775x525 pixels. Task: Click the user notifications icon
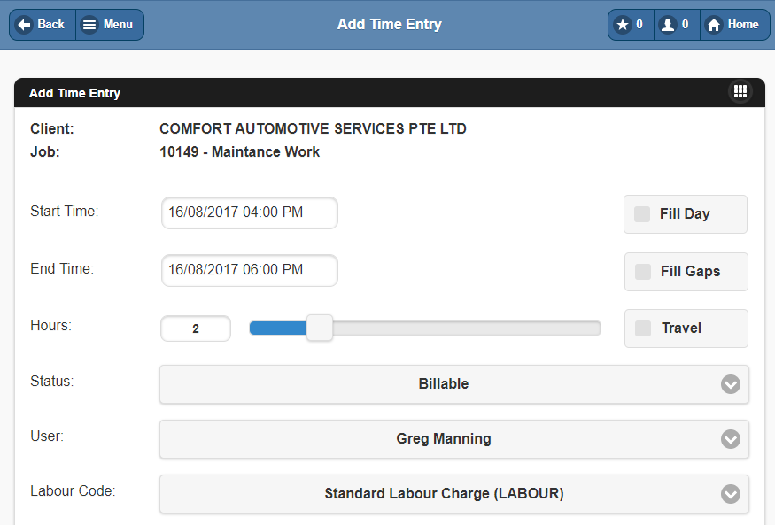[668, 25]
